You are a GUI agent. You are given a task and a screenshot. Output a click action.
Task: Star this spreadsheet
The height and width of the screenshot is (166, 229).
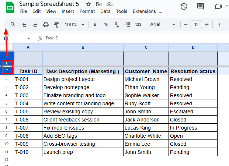pos(88,4)
